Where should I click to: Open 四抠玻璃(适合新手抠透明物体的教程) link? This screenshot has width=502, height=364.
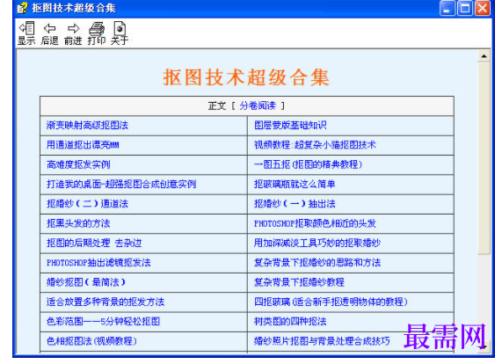331,302
